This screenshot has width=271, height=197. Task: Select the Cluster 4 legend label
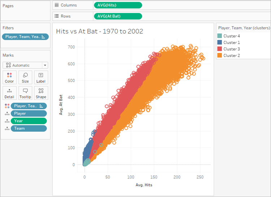pos(232,36)
